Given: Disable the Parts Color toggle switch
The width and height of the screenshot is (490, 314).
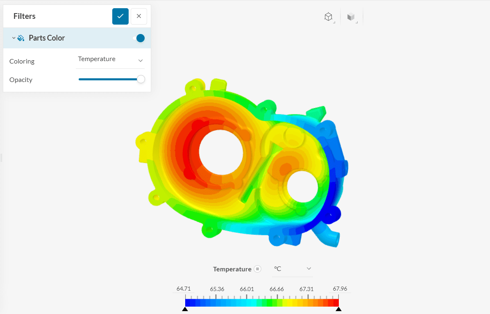Looking at the screenshot, I should (x=139, y=38).
